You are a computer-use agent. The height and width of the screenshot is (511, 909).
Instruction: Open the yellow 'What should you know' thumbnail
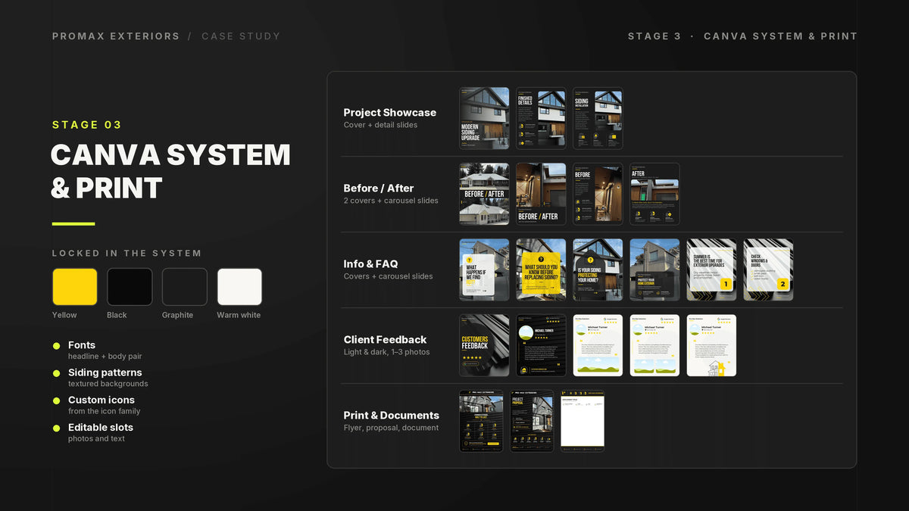[x=541, y=270]
